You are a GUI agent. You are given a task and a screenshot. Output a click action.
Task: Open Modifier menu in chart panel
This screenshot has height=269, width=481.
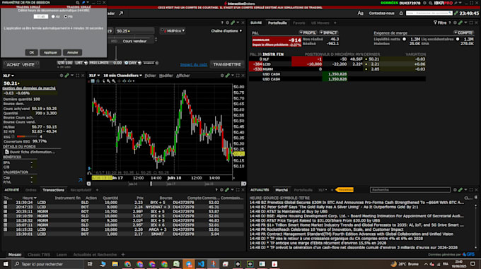click(166, 76)
